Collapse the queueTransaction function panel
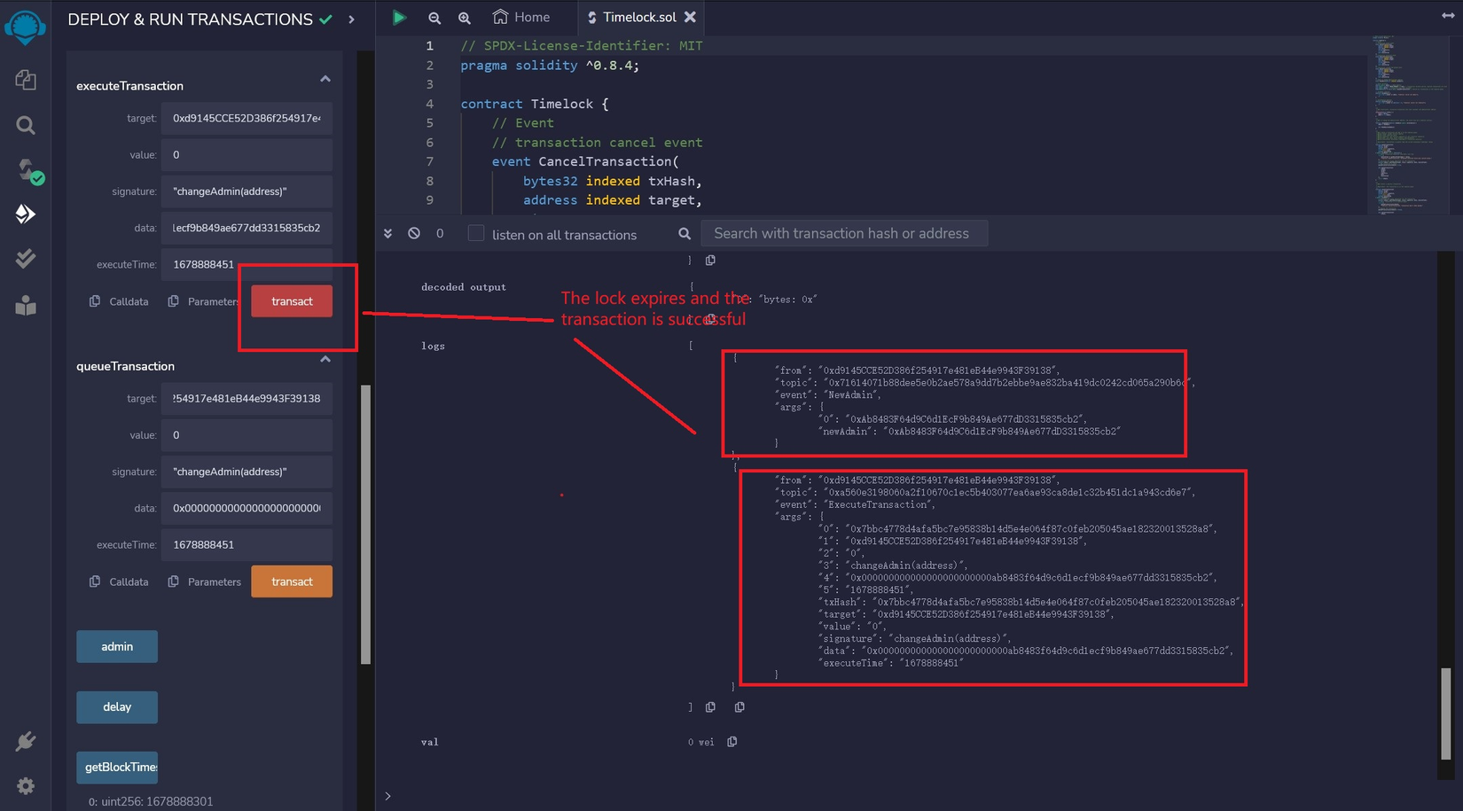This screenshot has width=1463, height=811. tap(325, 360)
